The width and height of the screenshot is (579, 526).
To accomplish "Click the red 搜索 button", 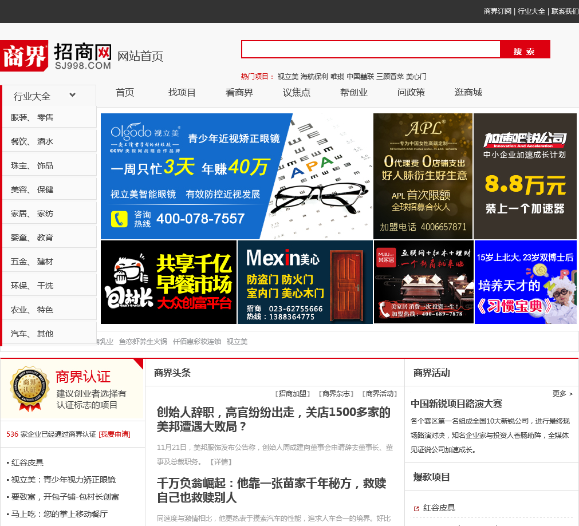I will pos(525,49).
